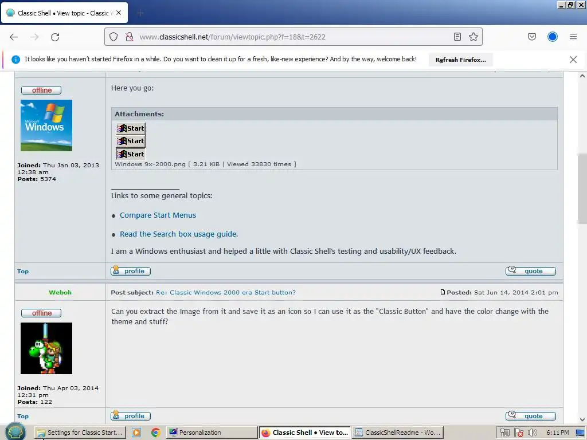Click the page scrollbar down arrow
587x440 pixels.
pos(582,420)
